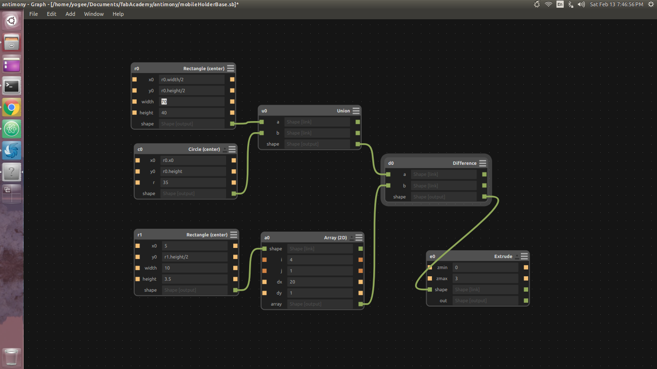Edit the dx value in the Array node

[320, 282]
